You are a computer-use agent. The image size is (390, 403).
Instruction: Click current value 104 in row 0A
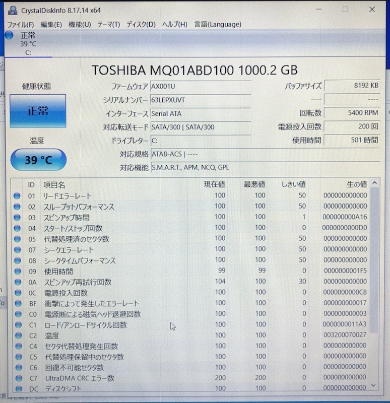[x=220, y=281]
